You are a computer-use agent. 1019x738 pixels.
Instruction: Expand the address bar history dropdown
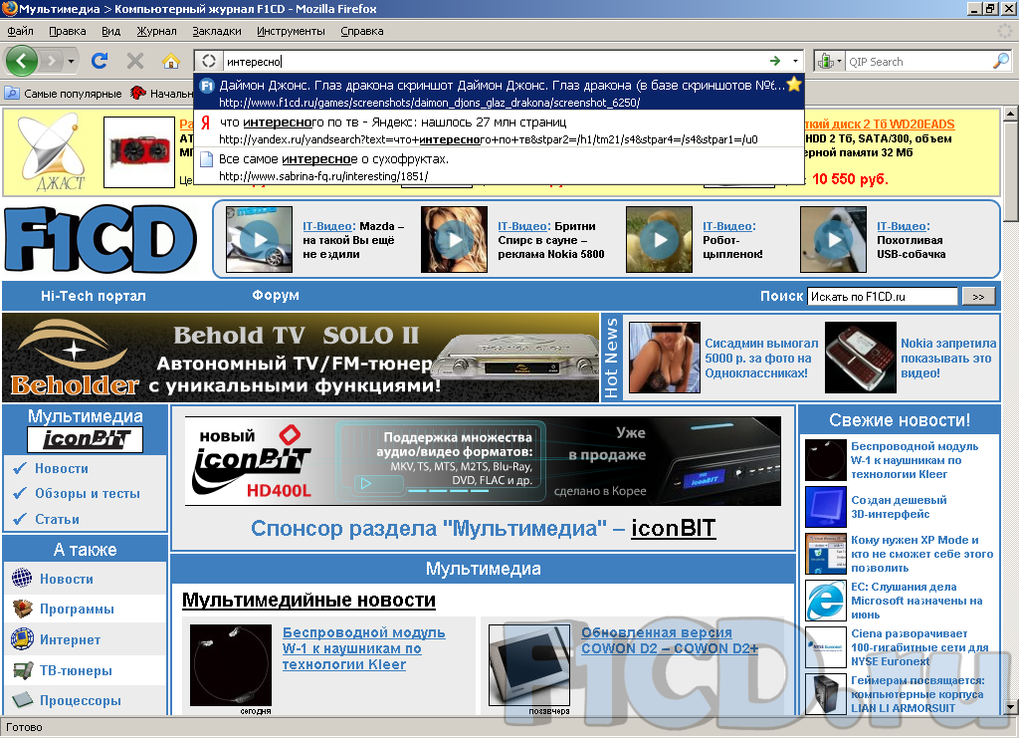[x=795, y=61]
